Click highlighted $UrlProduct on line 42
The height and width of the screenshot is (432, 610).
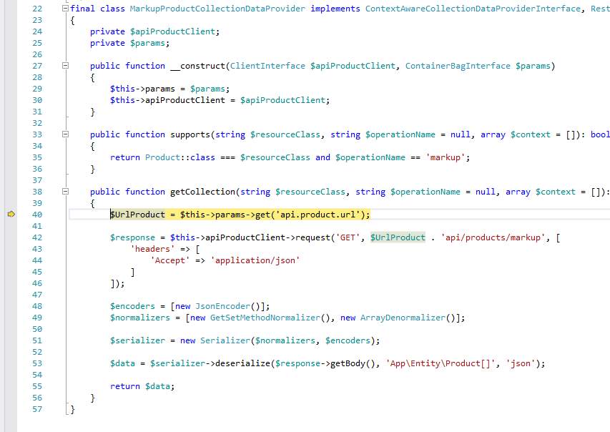[x=398, y=237]
